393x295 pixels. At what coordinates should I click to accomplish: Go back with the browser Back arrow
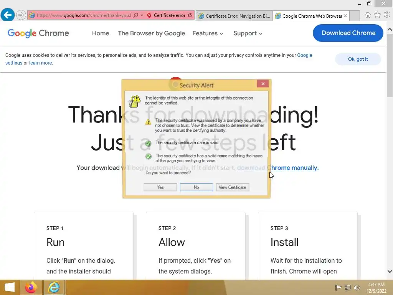8,15
